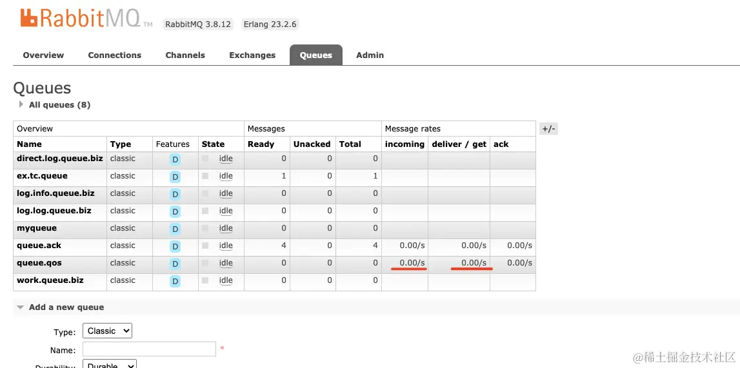Open the Connections tab
Image resolution: width=740 pixels, height=368 pixels.
click(x=115, y=55)
